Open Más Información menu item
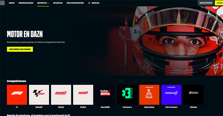 tap(75, 3)
